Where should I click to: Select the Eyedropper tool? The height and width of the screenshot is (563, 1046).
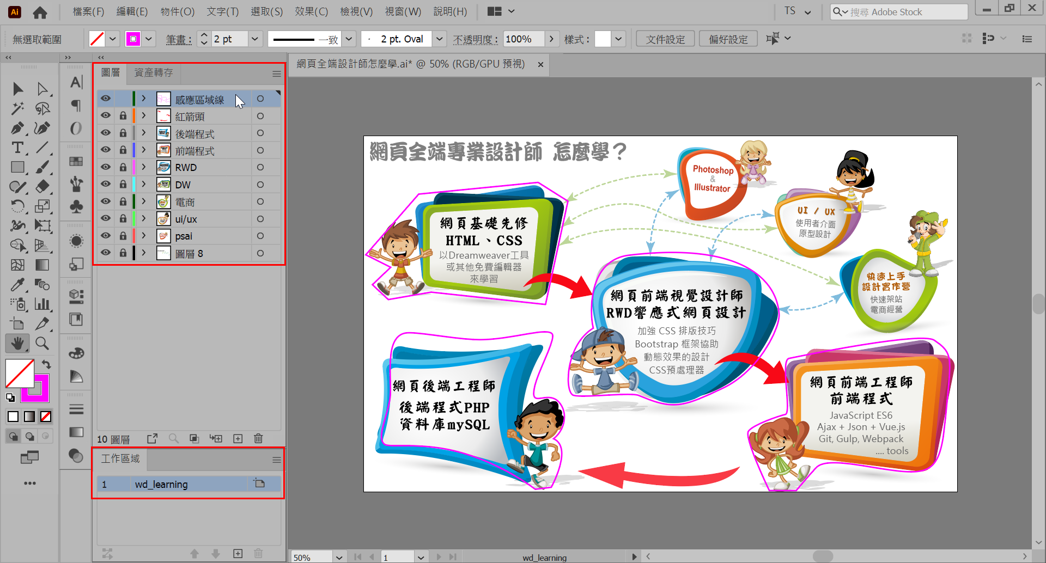[x=17, y=284]
